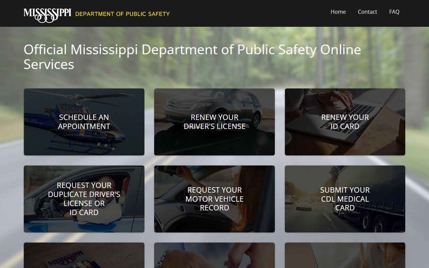
Task: Open Request Your Duplicate Driver's License card
Action: pyautogui.click(x=84, y=199)
